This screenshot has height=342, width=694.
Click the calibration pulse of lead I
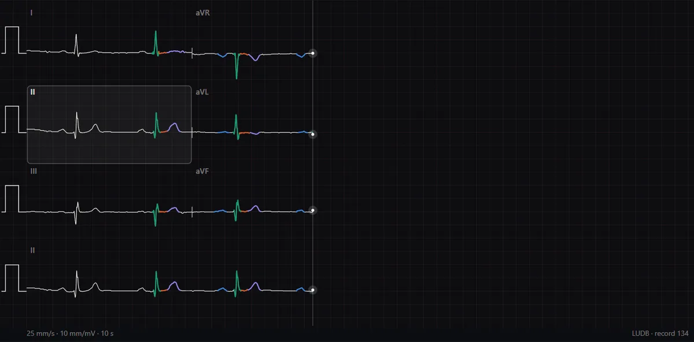point(12,40)
